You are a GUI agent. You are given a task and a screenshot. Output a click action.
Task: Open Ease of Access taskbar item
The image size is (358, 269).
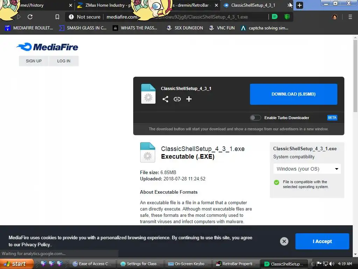pos(92,264)
